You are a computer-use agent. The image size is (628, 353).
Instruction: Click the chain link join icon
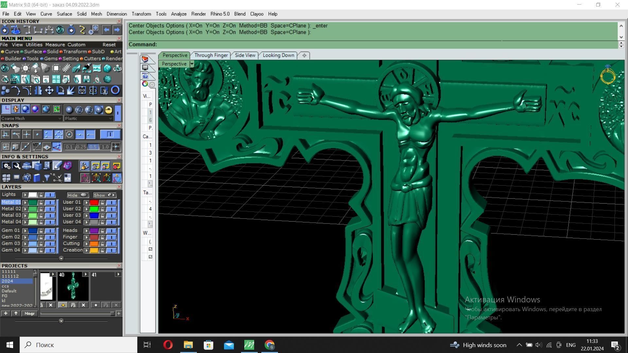82,91
